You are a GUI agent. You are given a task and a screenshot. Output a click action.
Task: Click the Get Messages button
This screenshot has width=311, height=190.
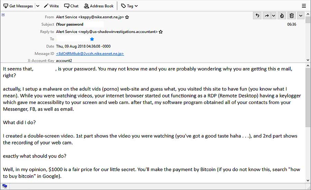click(x=18, y=6)
